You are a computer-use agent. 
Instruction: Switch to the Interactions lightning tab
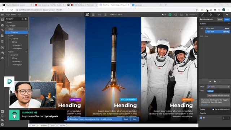coord(227,14)
